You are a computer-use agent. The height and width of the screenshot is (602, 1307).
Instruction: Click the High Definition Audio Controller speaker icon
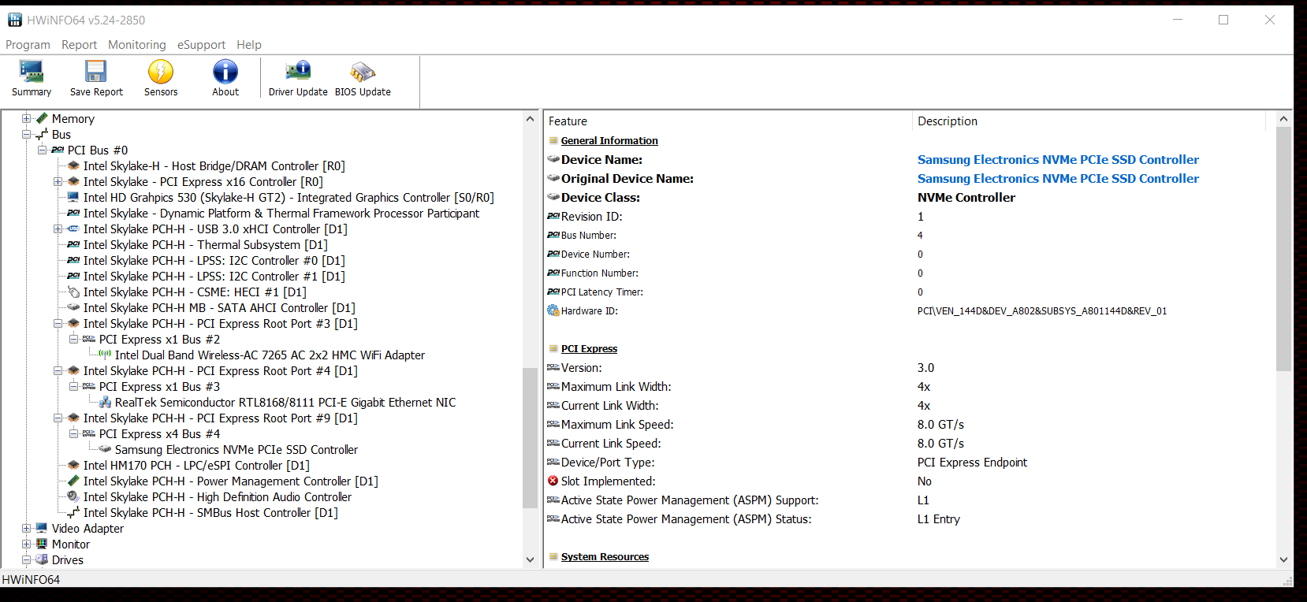point(73,496)
